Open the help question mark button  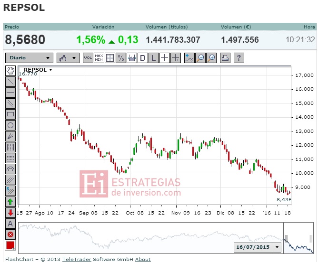point(238,58)
